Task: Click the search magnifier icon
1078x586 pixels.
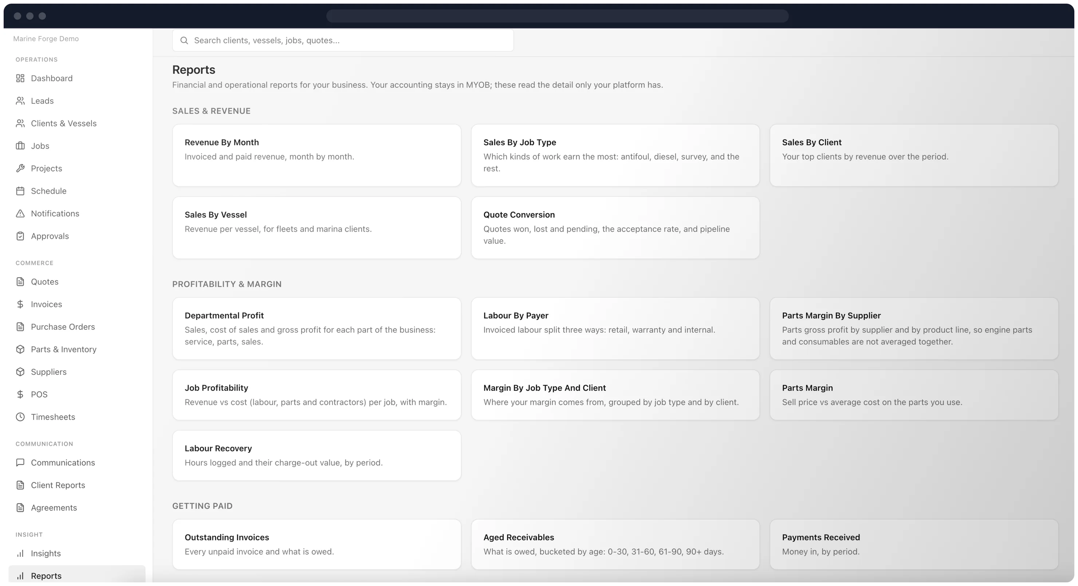Action: tap(184, 40)
